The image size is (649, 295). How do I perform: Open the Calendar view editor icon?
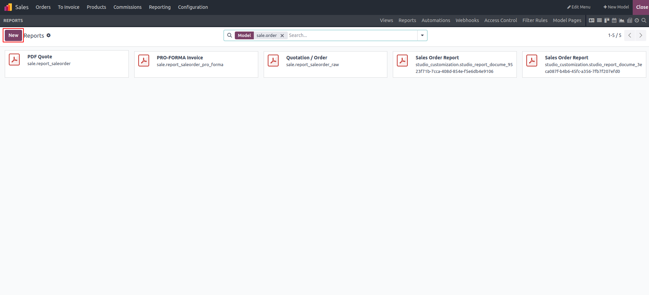click(x=614, y=20)
